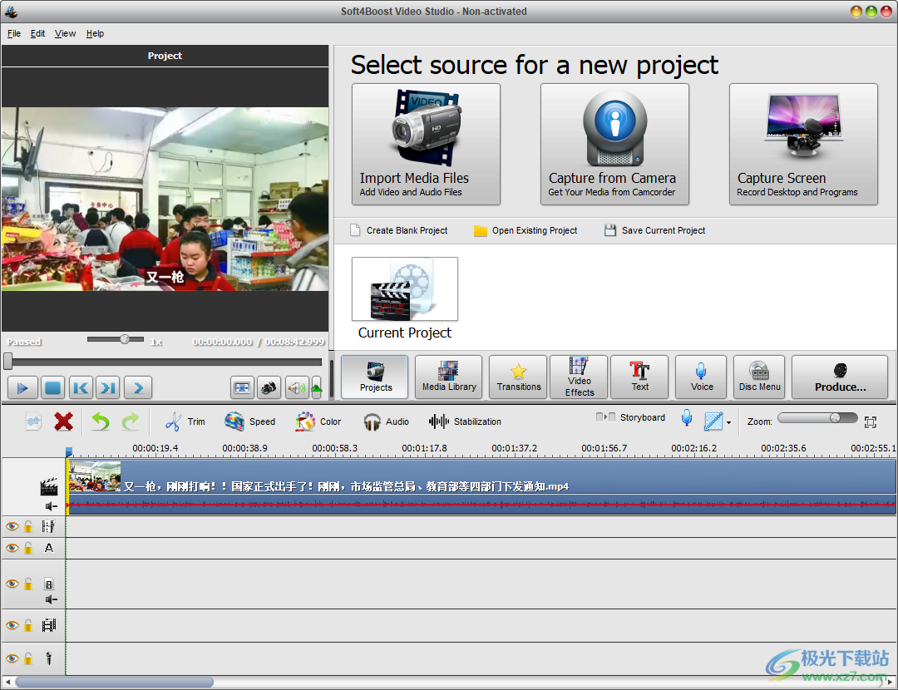Click zoom to fit timeline icon
This screenshot has width=898, height=690.
pyautogui.click(x=871, y=422)
